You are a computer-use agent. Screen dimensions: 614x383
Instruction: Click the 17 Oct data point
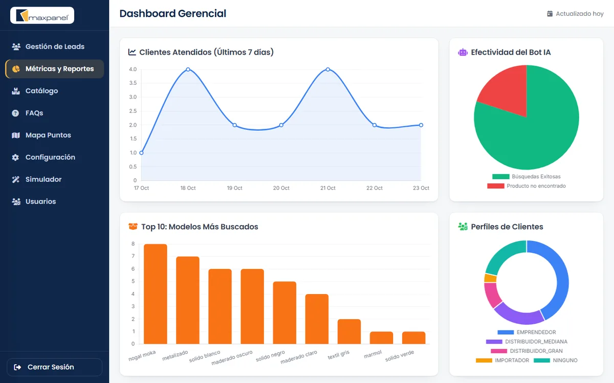click(141, 153)
